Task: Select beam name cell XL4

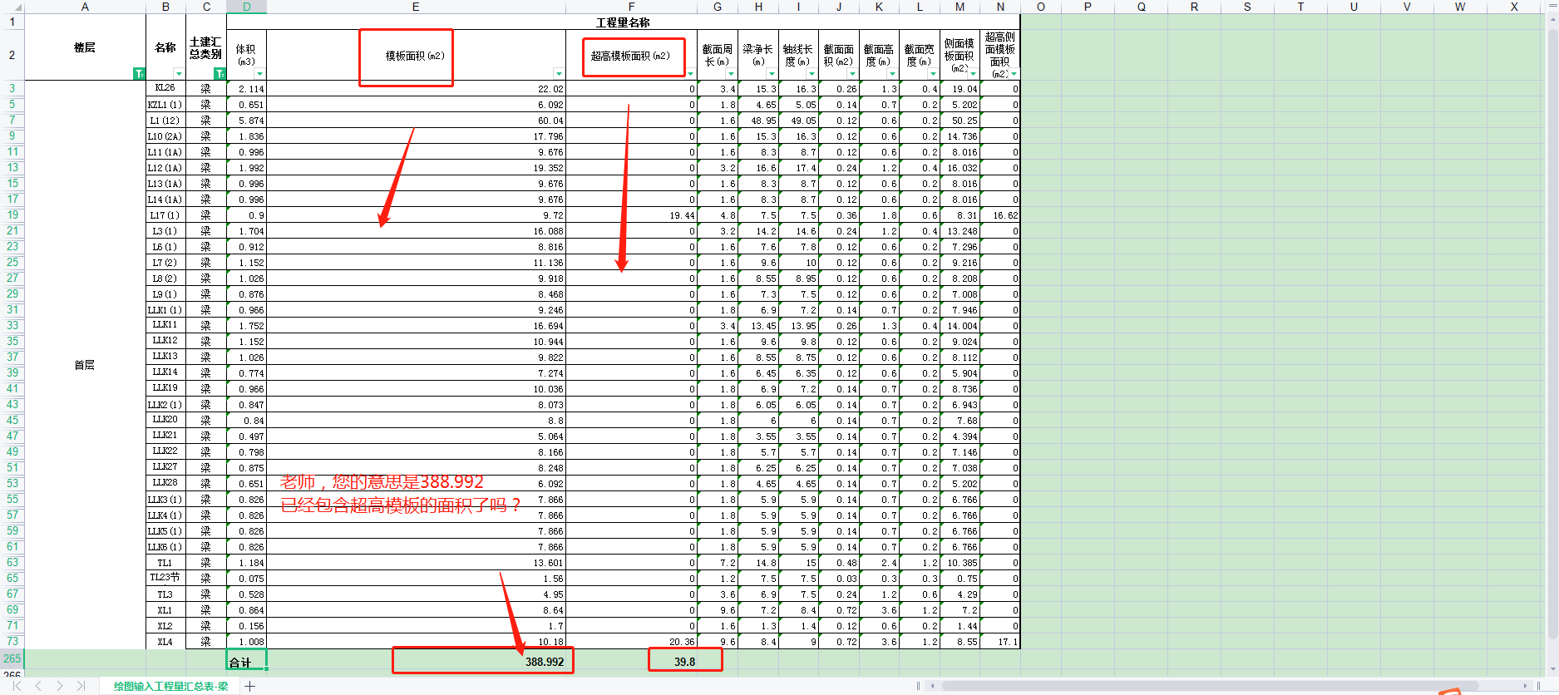Action: click(x=165, y=642)
